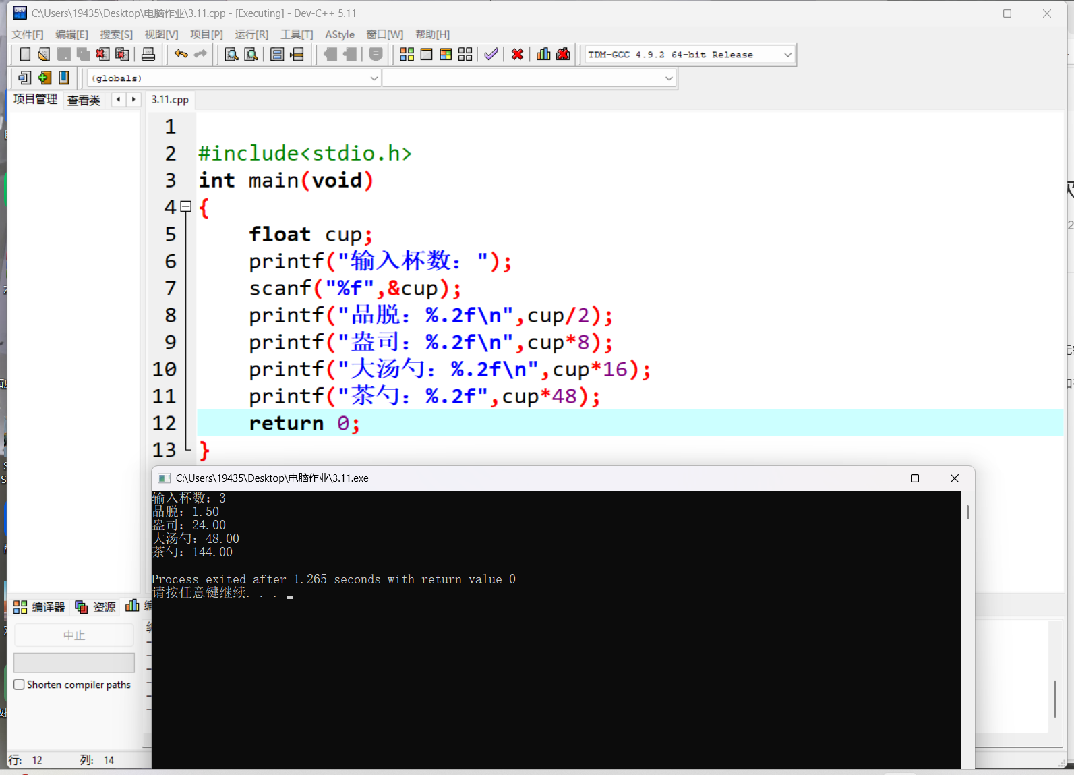
Task: Click the Delete Profiling Information icon
Action: coord(563,55)
